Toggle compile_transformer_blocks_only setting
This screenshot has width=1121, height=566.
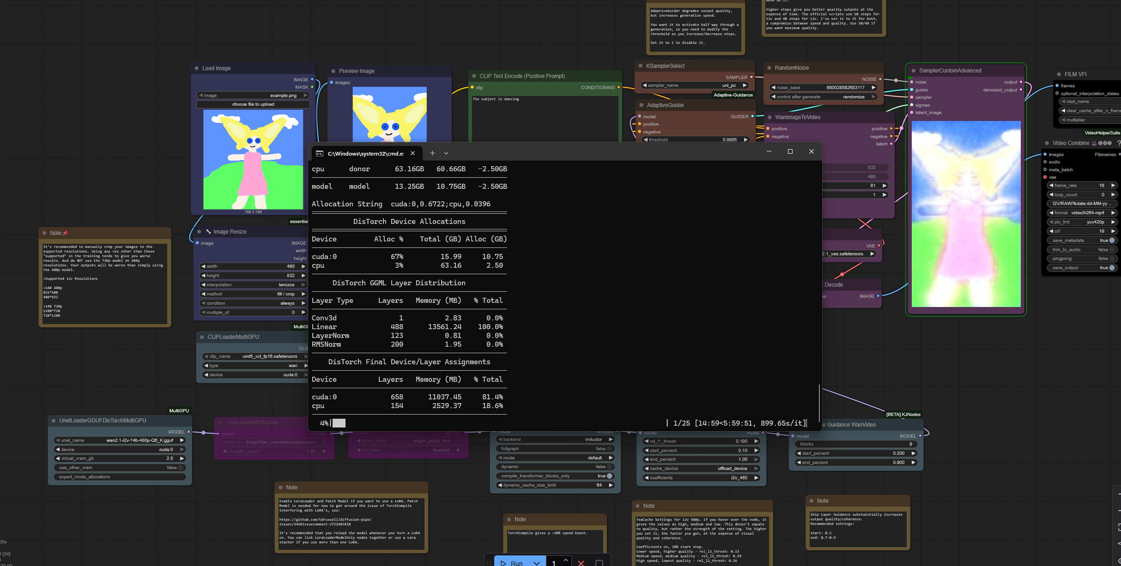(x=555, y=476)
